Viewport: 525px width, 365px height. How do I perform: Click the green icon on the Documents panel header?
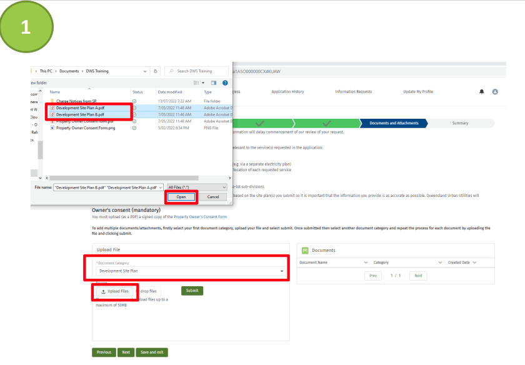tap(305, 250)
